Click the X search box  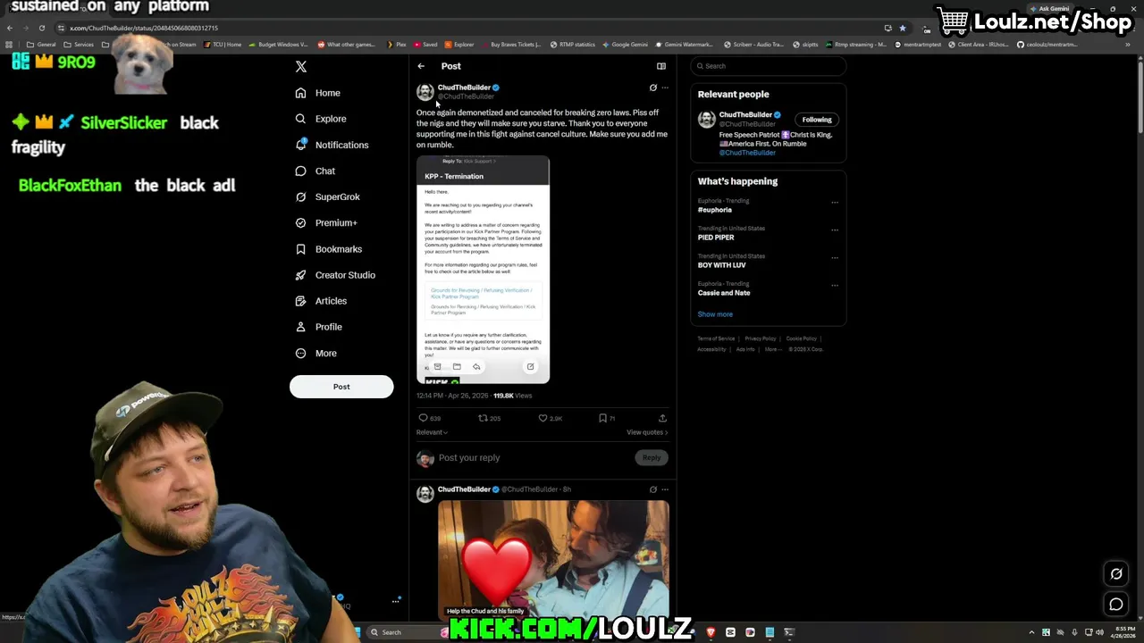[x=769, y=66]
